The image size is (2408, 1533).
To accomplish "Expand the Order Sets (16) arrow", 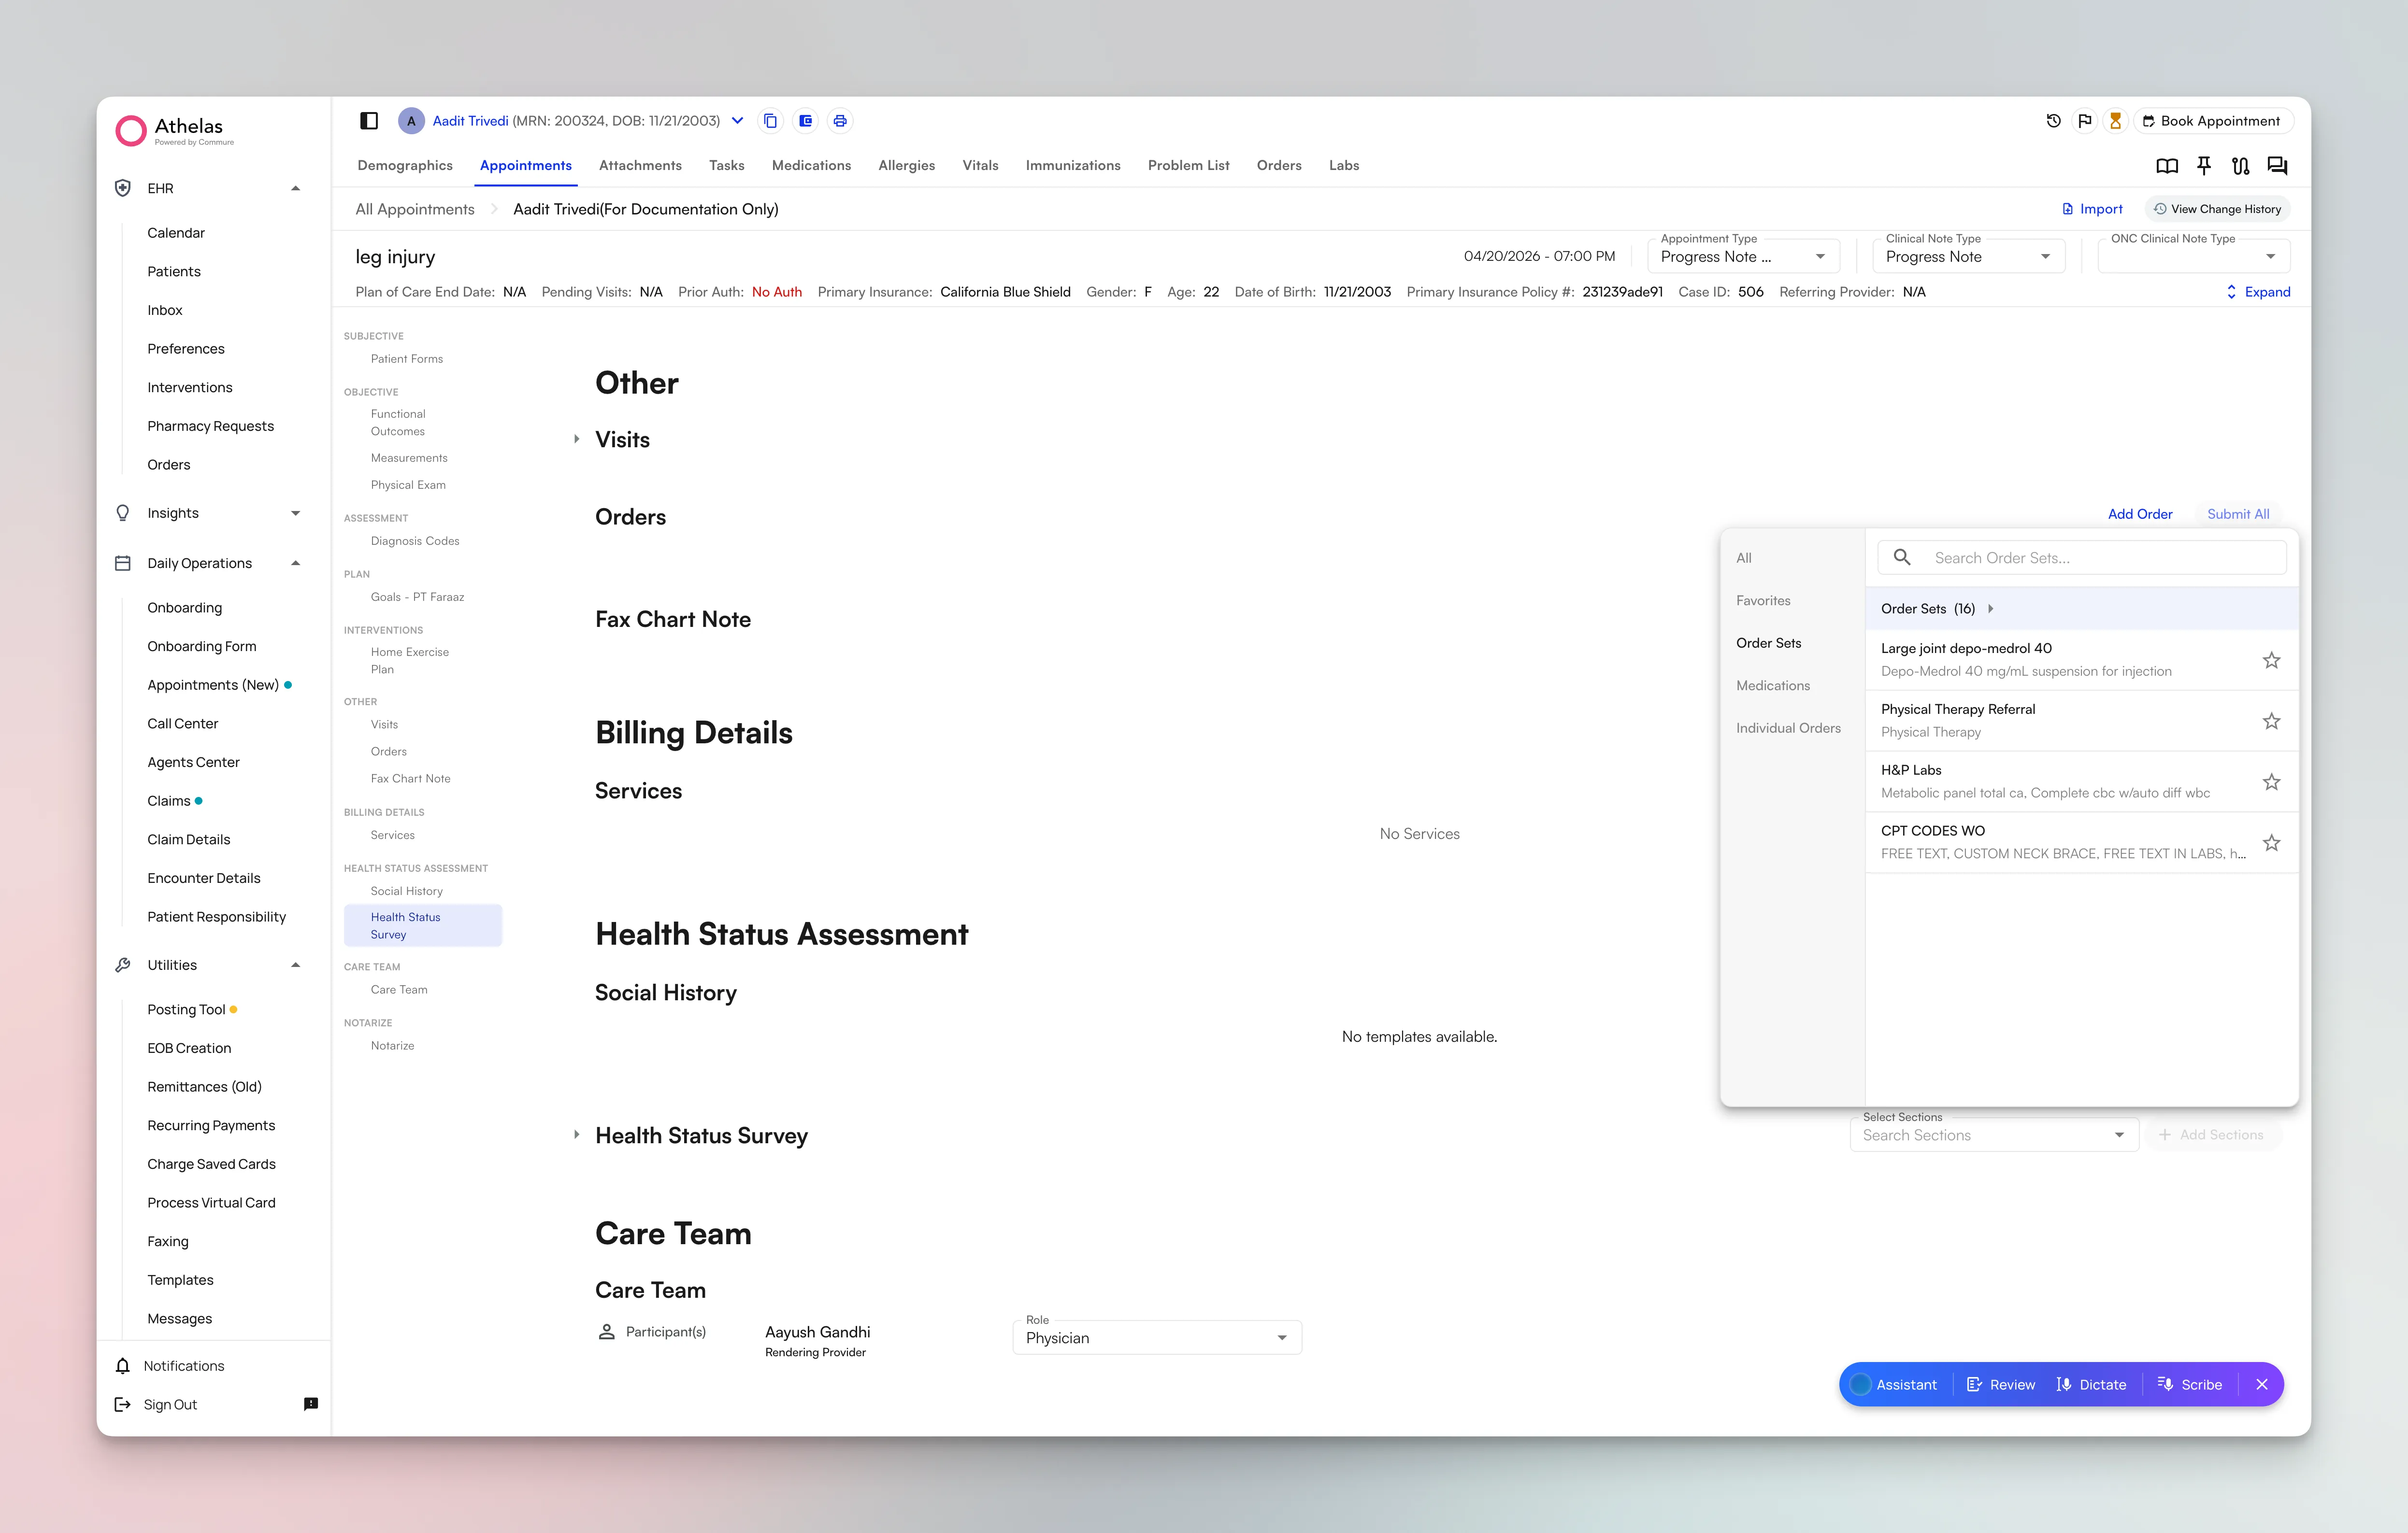I will click(1991, 609).
